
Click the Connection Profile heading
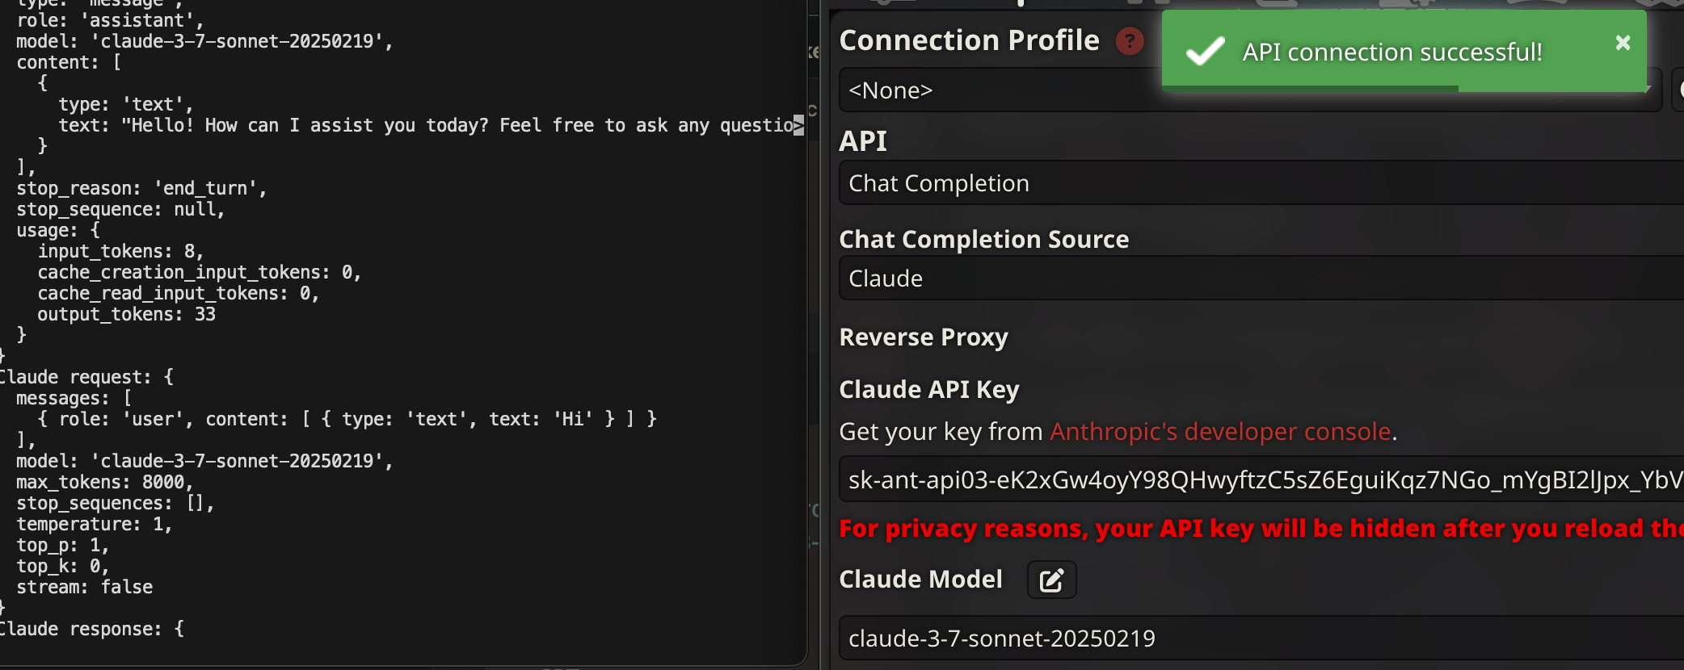click(x=969, y=40)
